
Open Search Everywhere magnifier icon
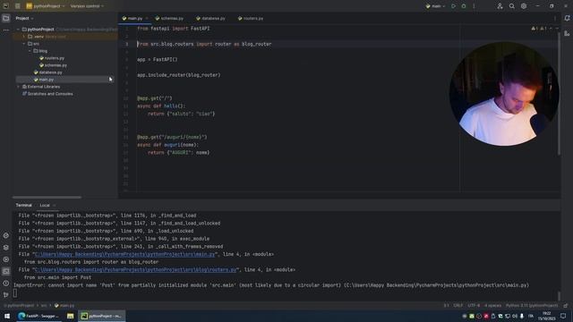511,6
